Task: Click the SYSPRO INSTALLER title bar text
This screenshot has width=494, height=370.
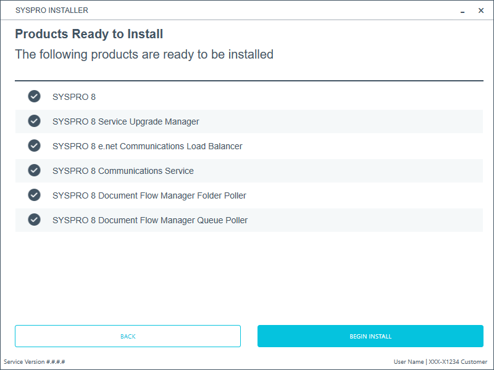Action: 52,10
